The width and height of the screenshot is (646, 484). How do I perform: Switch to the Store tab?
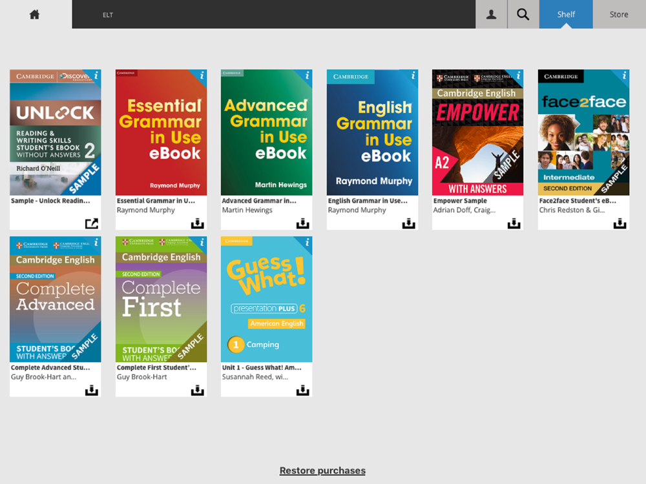tap(619, 14)
